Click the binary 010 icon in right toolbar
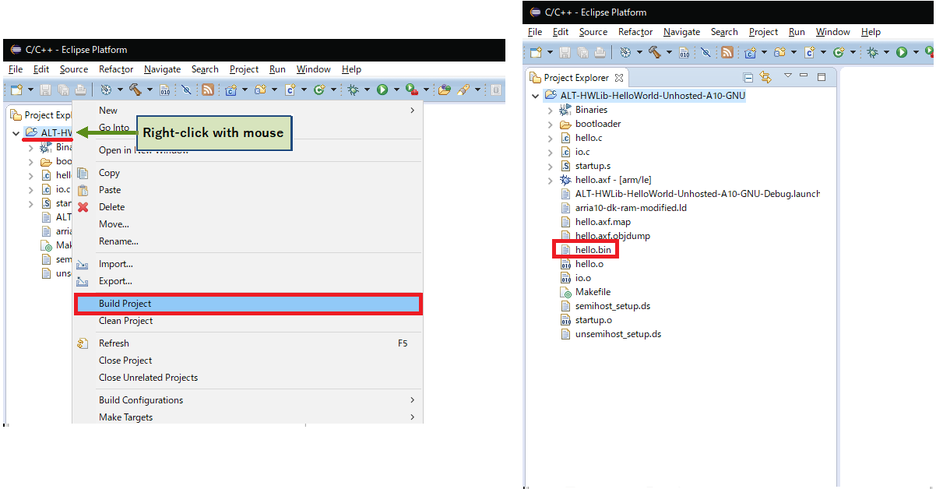Image resolution: width=936 pixels, height=489 pixels. [x=684, y=52]
